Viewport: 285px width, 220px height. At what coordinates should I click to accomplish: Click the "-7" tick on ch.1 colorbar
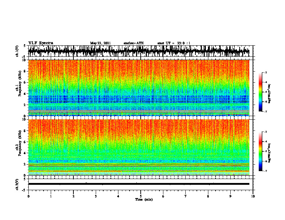[266, 112]
